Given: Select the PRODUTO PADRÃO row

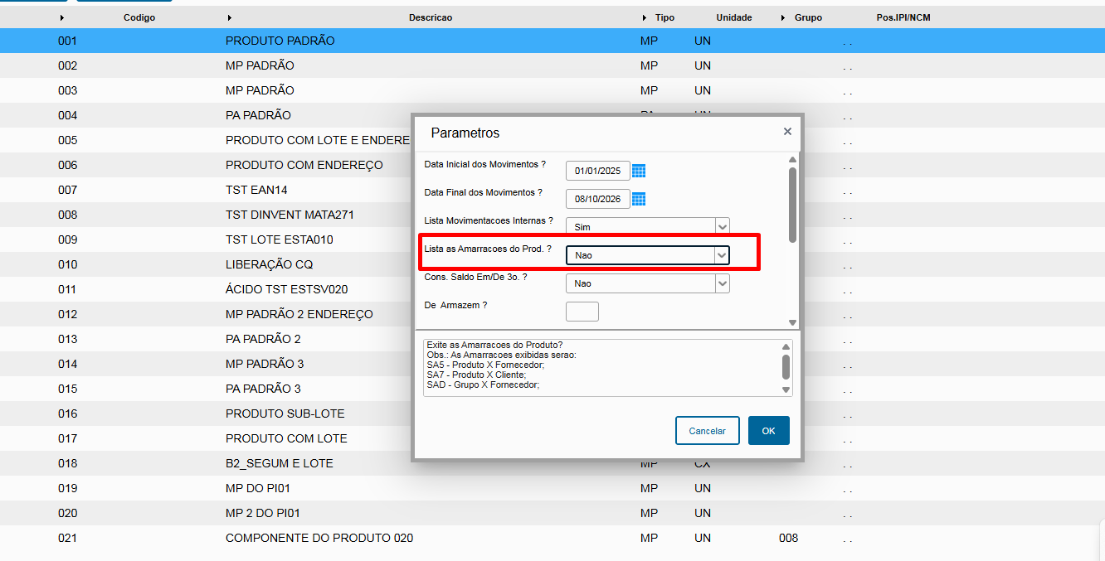Looking at the screenshot, I should (x=552, y=41).
